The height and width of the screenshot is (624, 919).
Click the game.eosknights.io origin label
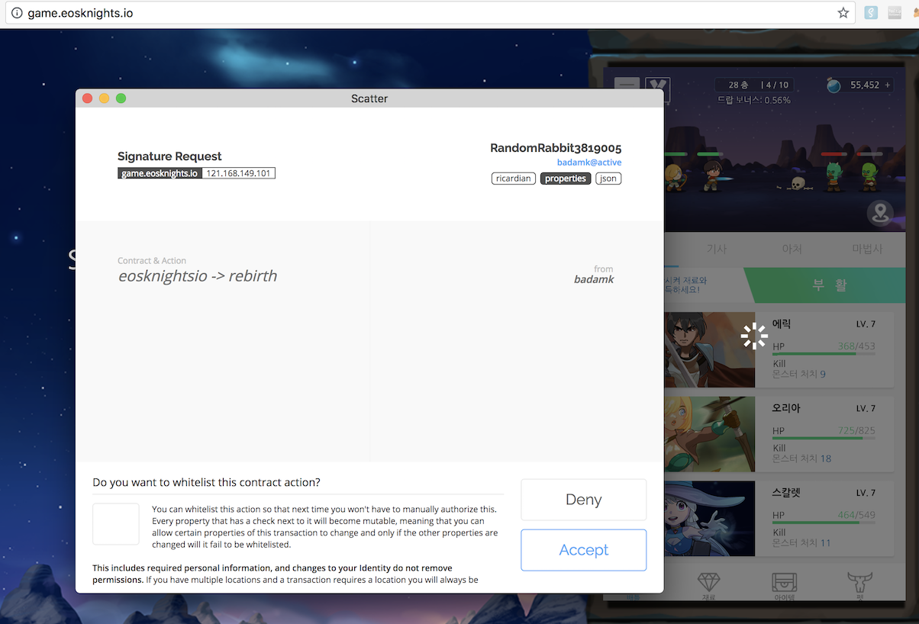(160, 173)
